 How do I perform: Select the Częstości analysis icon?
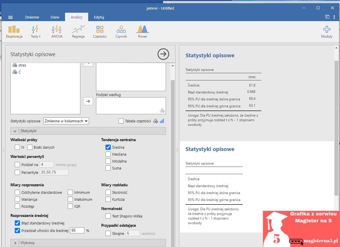(x=100, y=32)
